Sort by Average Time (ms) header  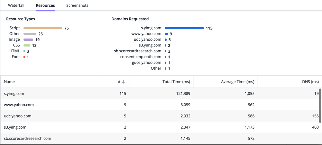[x=238, y=81]
